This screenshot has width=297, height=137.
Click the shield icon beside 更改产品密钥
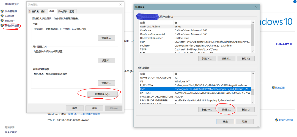pyautogui.click(x=277, y=120)
